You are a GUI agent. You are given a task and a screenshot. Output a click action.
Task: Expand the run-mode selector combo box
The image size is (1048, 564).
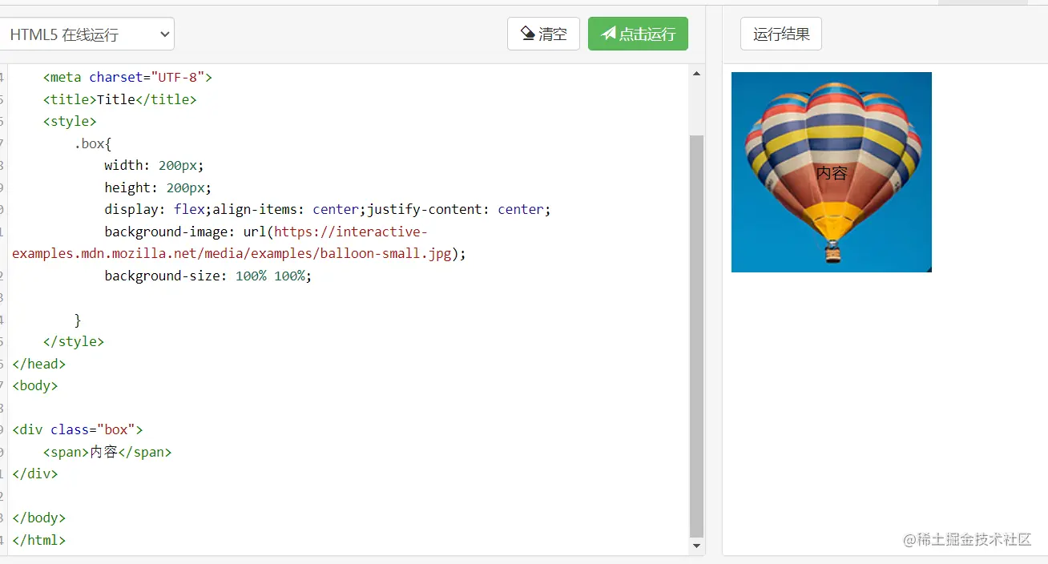click(x=88, y=34)
